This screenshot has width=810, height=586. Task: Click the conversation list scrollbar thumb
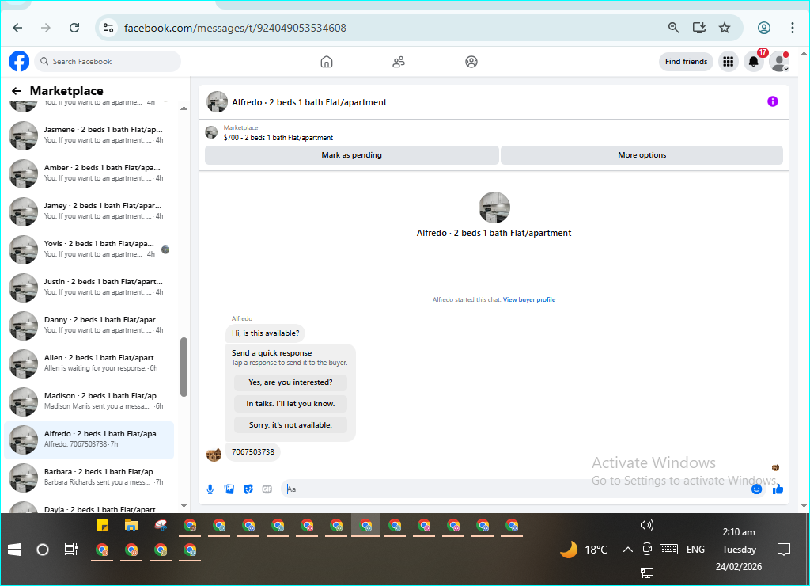[x=184, y=367]
